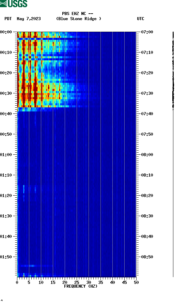Click the '08:30' UTC time label
Image resolution: width=188 pixels, height=304 pixels.
[147, 216]
